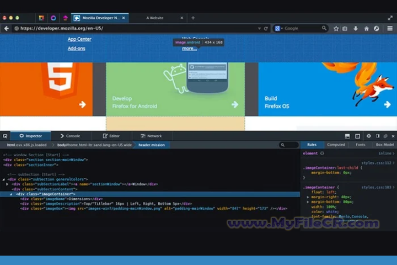Dock devtools to the side
Viewport: 397px width, 265px height.
click(378, 136)
